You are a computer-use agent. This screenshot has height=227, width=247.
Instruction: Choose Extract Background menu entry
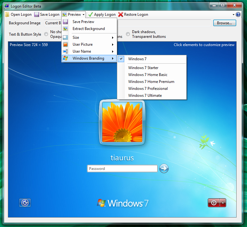tap(89, 29)
